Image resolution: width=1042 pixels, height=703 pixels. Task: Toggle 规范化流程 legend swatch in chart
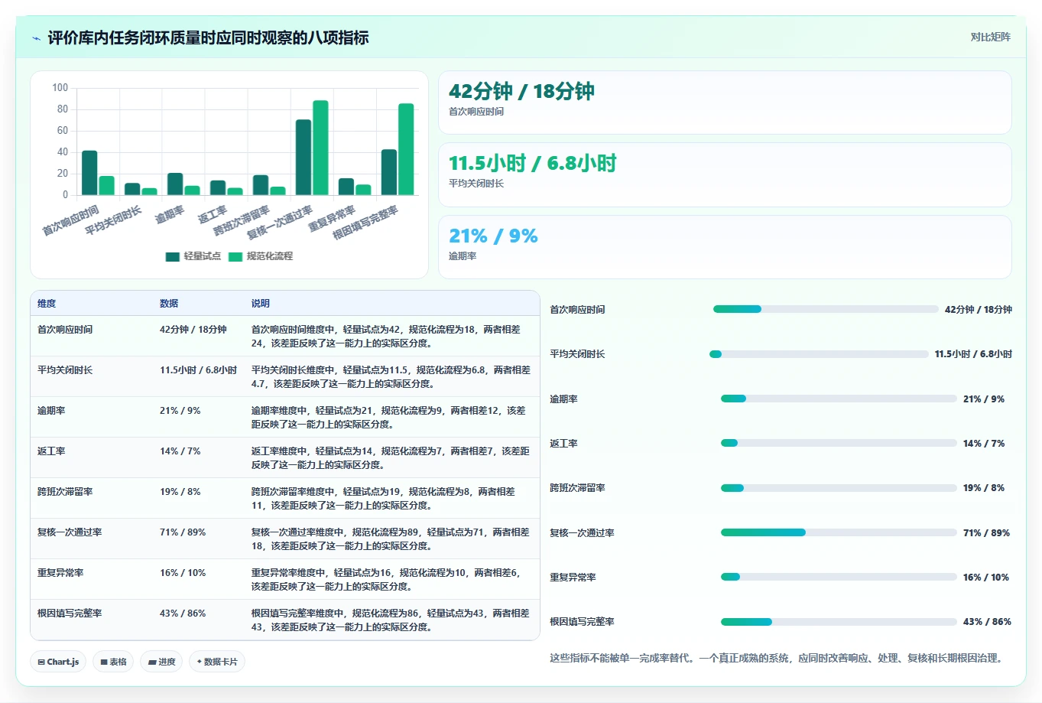235,257
